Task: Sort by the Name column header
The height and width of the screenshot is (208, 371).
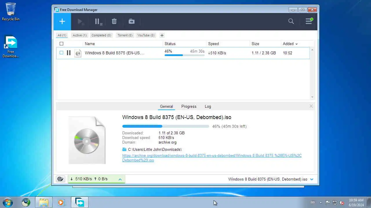Action: [x=90, y=44]
